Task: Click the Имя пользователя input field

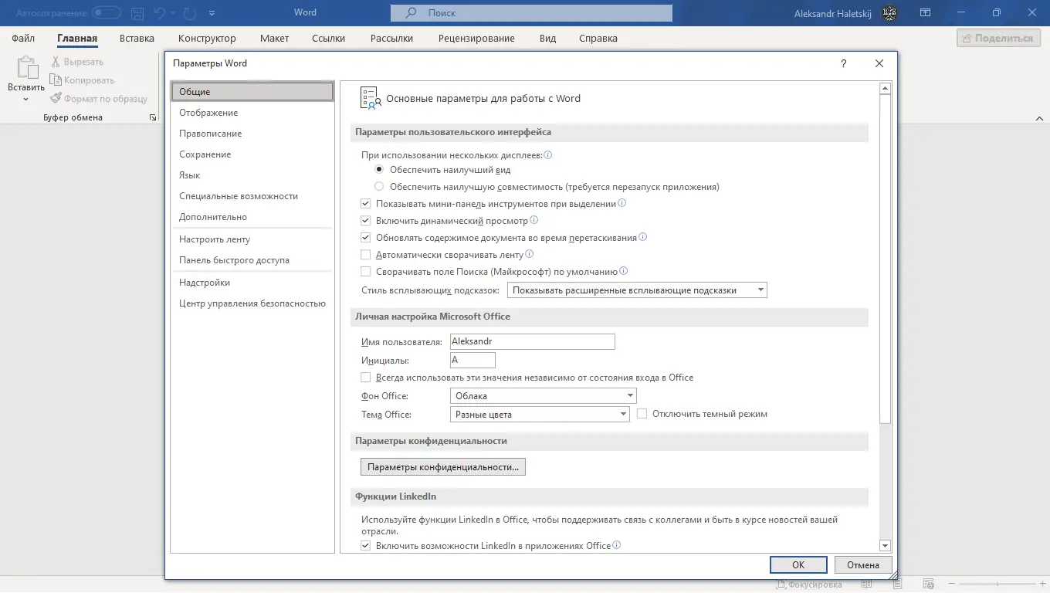Action: [x=533, y=341]
